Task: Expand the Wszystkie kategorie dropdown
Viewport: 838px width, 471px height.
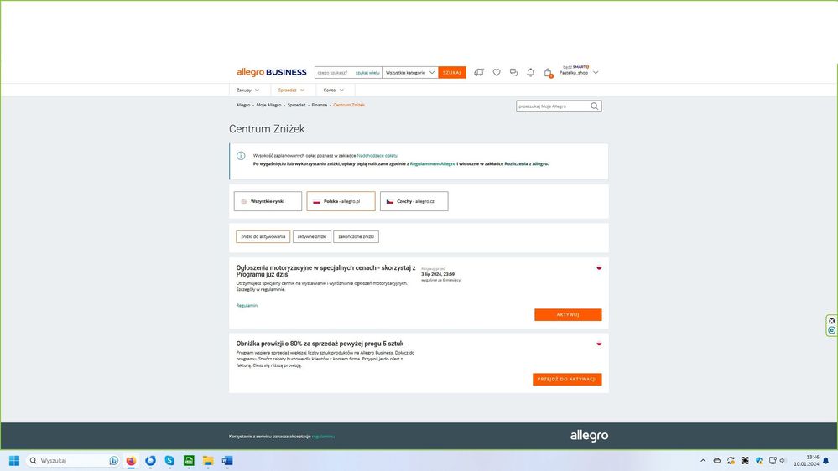Action: [410, 73]
